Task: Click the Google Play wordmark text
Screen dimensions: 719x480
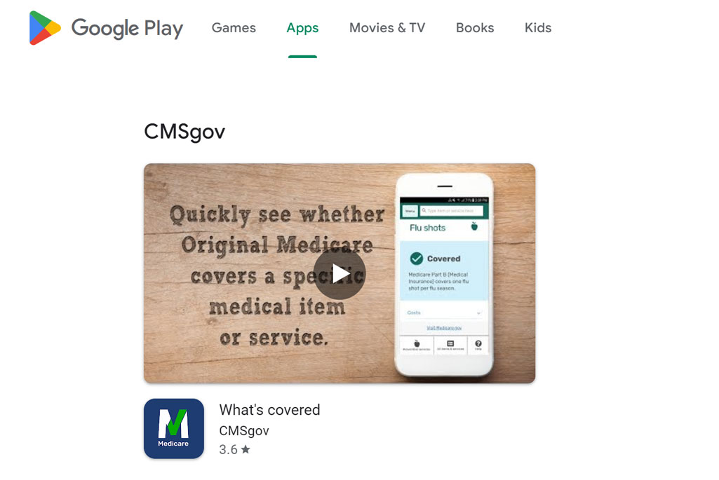Action: [127, 29]
